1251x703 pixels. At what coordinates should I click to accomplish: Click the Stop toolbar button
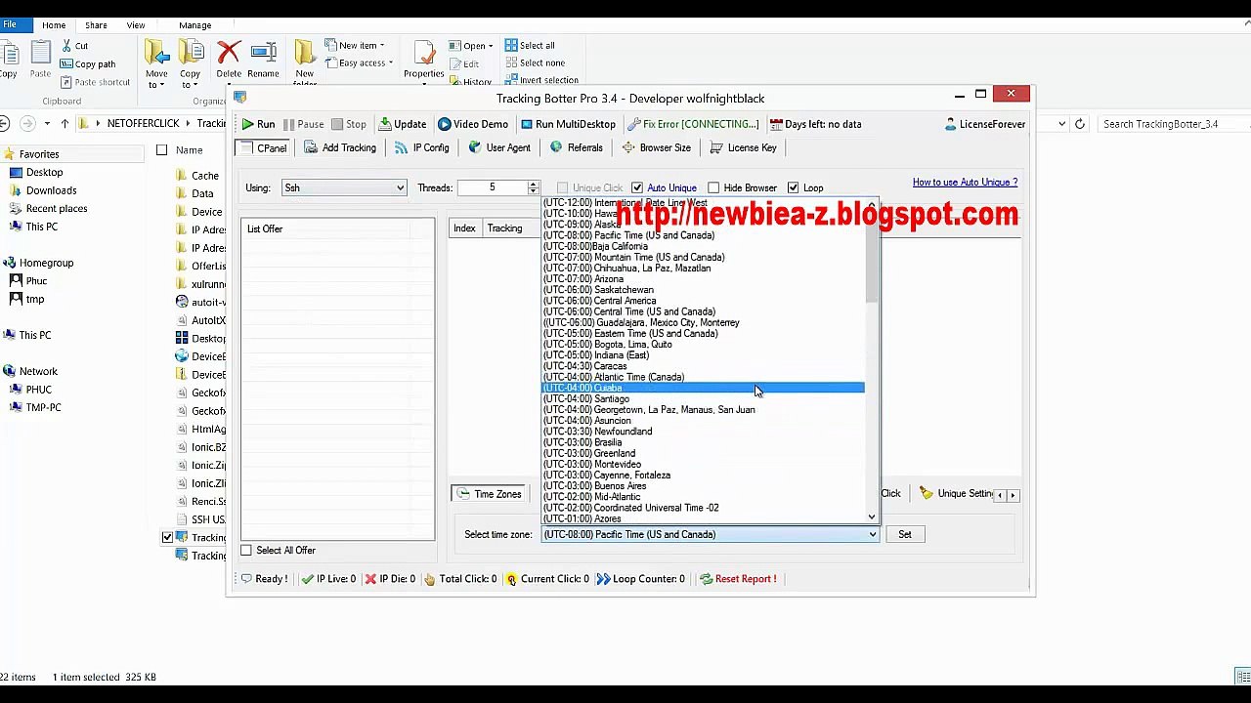click(349, 124)
